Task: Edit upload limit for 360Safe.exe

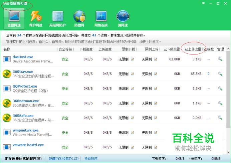Action: click(156, 118)
